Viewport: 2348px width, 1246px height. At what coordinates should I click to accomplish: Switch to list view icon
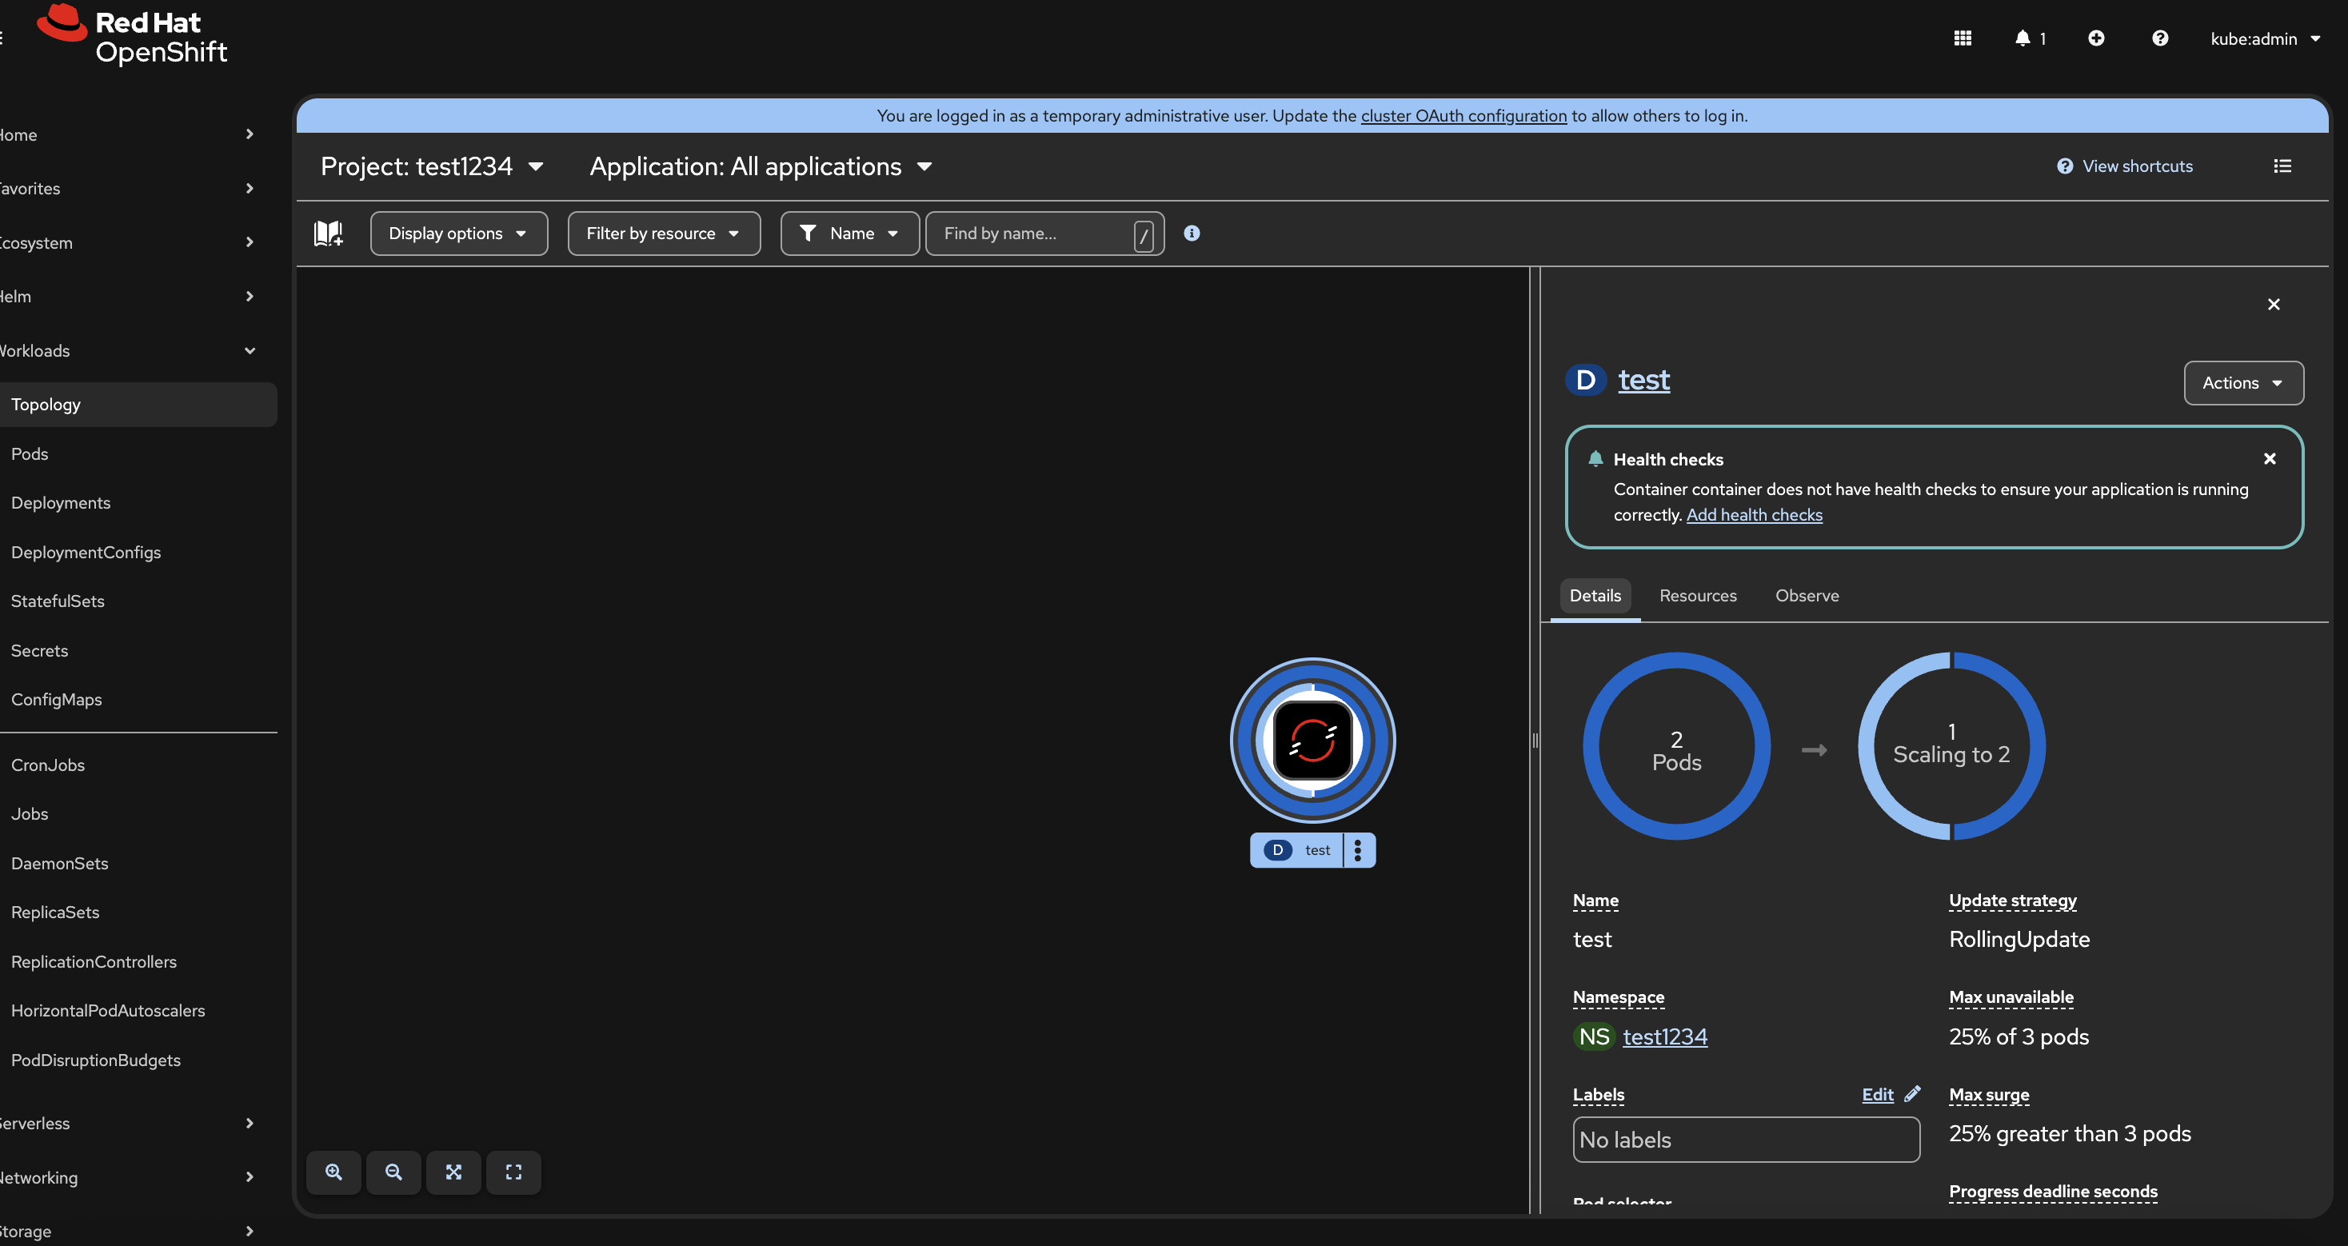(x=2282, y=166)
